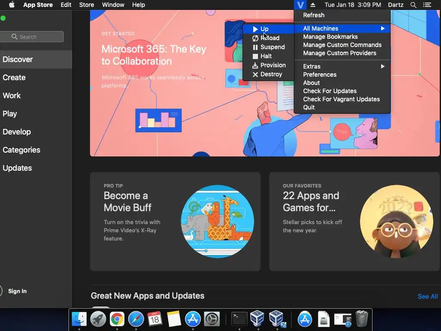Open Preferences in Vagrant menu
The height and width of the screenshot is (331, 441).
click(342, 75)
